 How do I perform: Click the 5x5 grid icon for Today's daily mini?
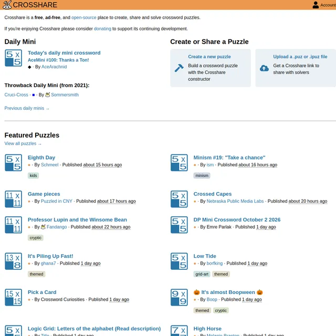click(x=13, y=58)
